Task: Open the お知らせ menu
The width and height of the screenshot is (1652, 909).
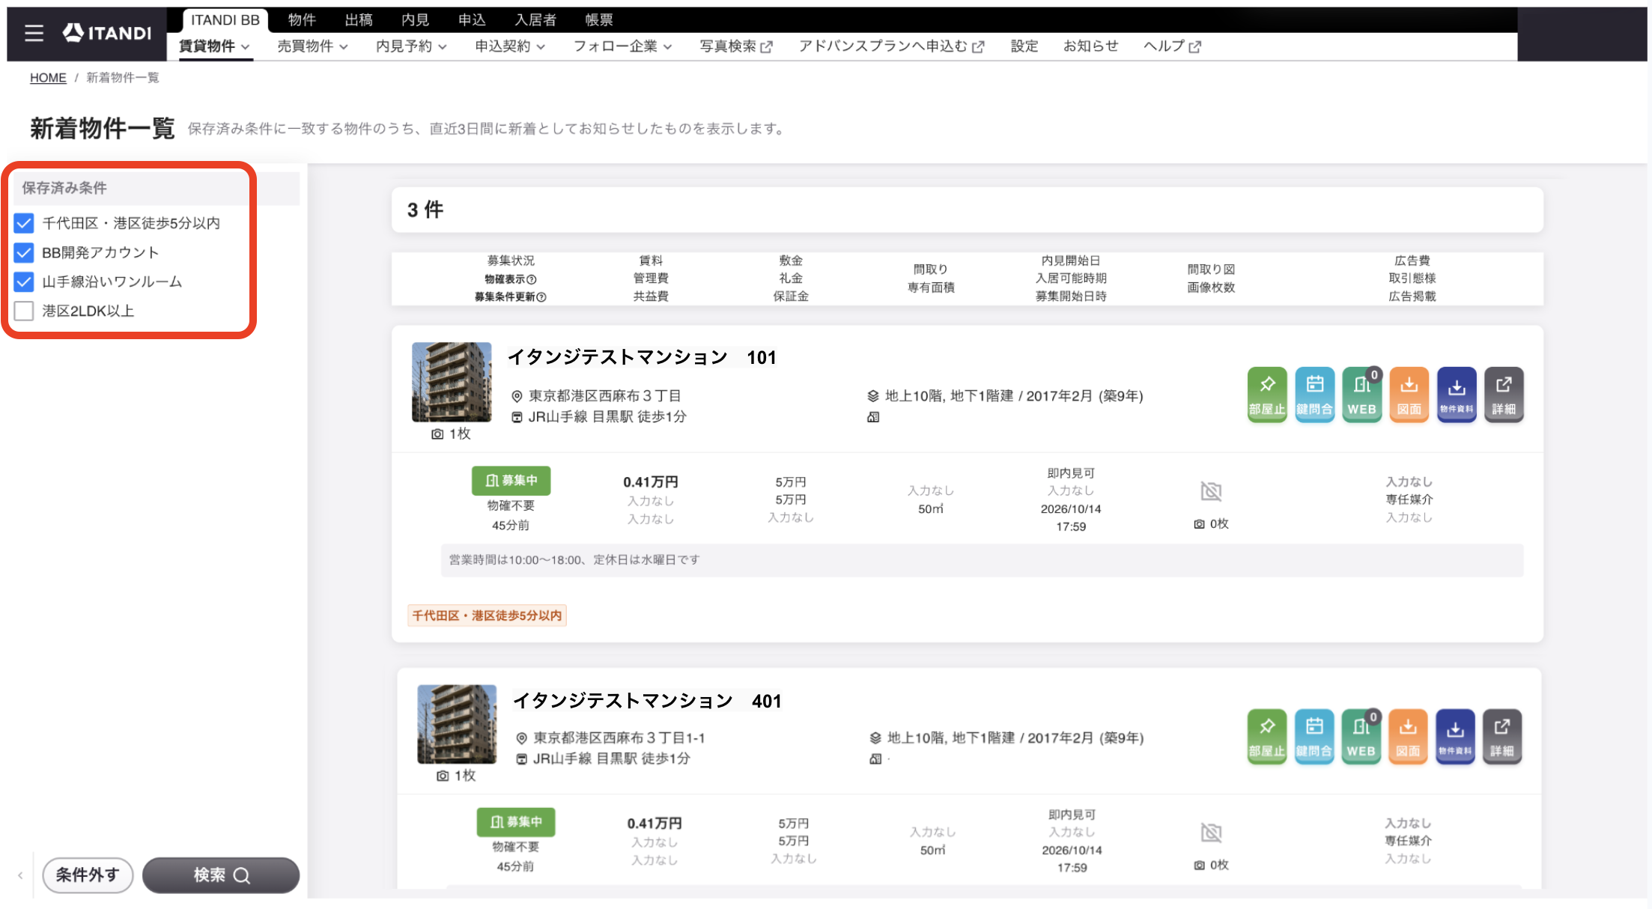Action: [x=1091, y=46]
